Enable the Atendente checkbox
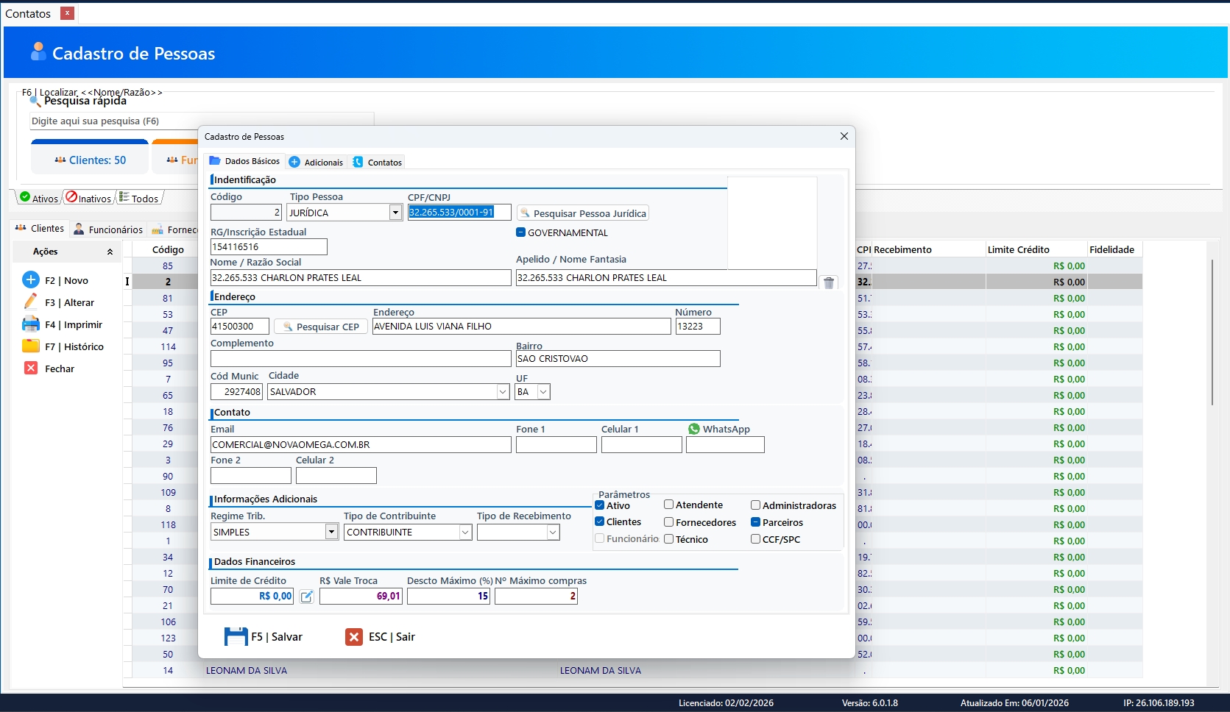Screen dimensions: 1230x712 (669, 505)
